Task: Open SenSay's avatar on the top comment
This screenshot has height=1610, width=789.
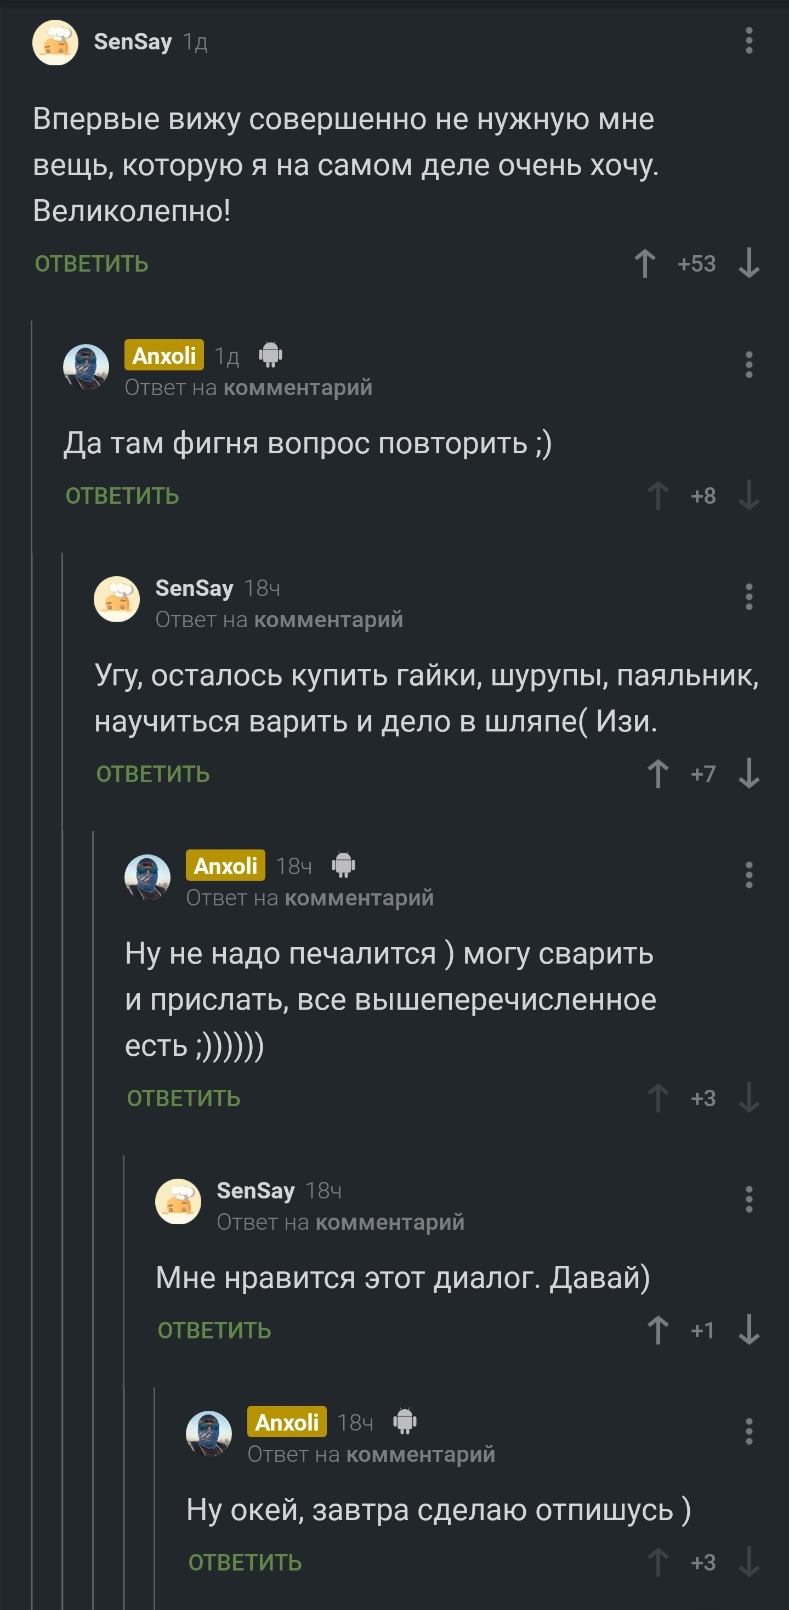Action: pyautogui.click(x=55, y=42)
